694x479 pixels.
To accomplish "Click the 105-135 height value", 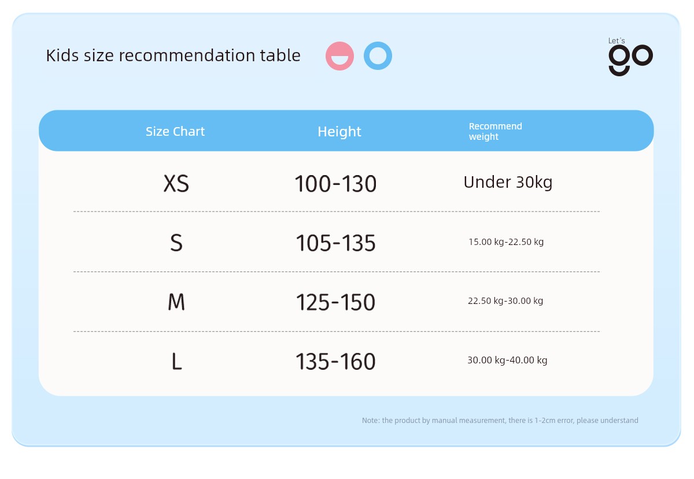I will click(335, 243).
